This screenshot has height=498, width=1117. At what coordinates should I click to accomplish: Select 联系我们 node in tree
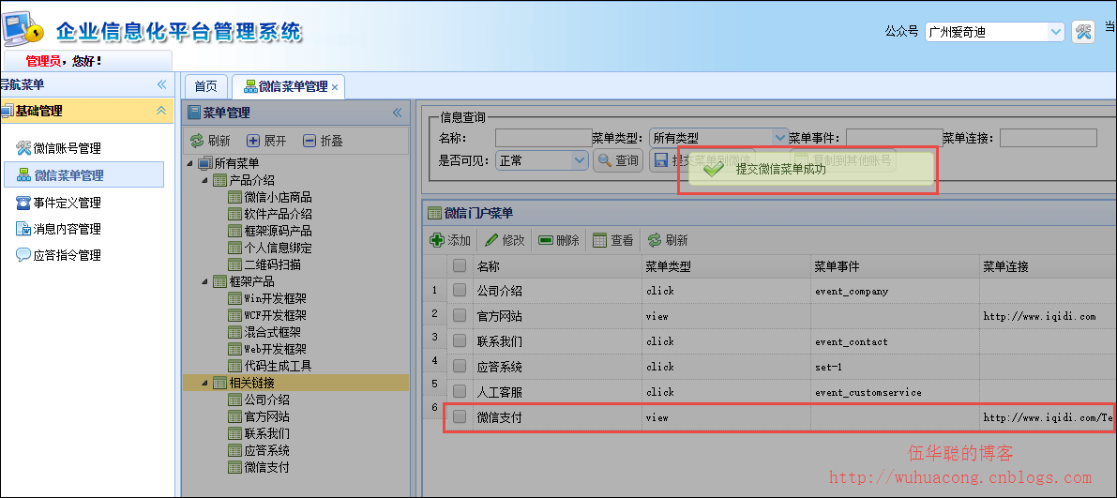pos(266,433)
